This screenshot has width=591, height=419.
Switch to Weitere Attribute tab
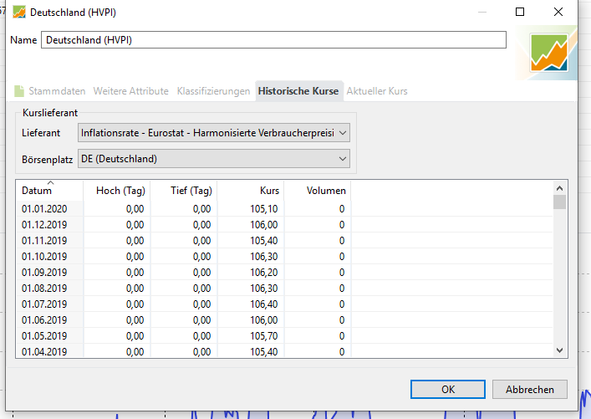point(130,91)
